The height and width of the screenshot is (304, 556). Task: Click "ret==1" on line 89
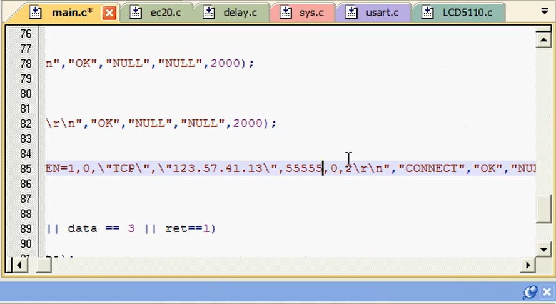tap(188, 228)
